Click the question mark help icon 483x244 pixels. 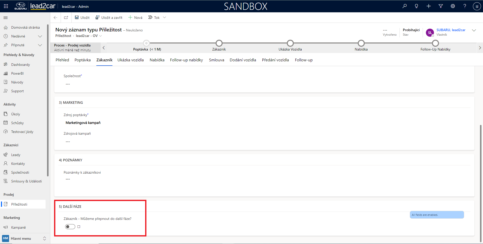point(465,6)
